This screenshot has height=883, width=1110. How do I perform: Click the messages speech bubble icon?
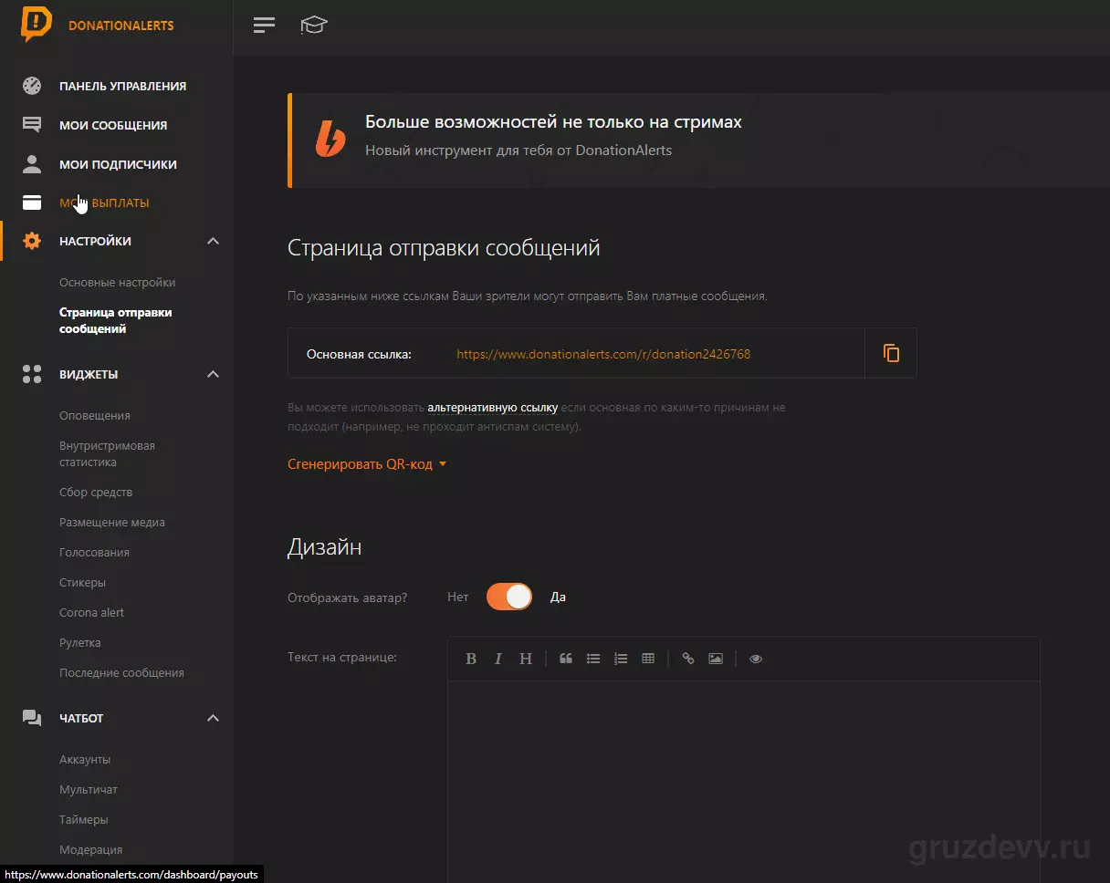[x=32, y=126]
